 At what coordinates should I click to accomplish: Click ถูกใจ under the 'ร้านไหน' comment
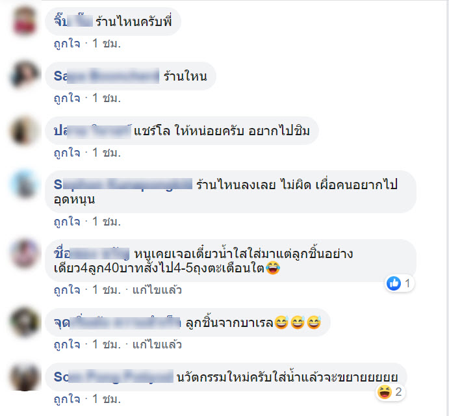(x=67, y=98)
